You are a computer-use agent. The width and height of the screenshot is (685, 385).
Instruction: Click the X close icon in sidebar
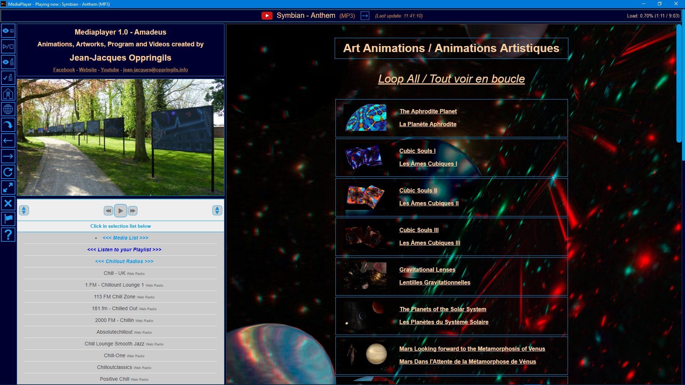click(8, 203)
